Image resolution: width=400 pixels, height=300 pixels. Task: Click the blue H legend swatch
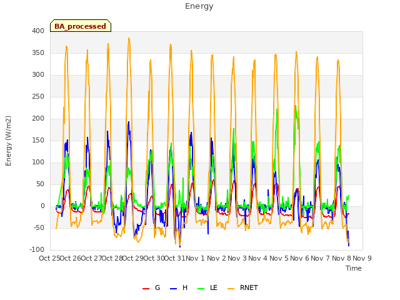click(x=174, y=289)
